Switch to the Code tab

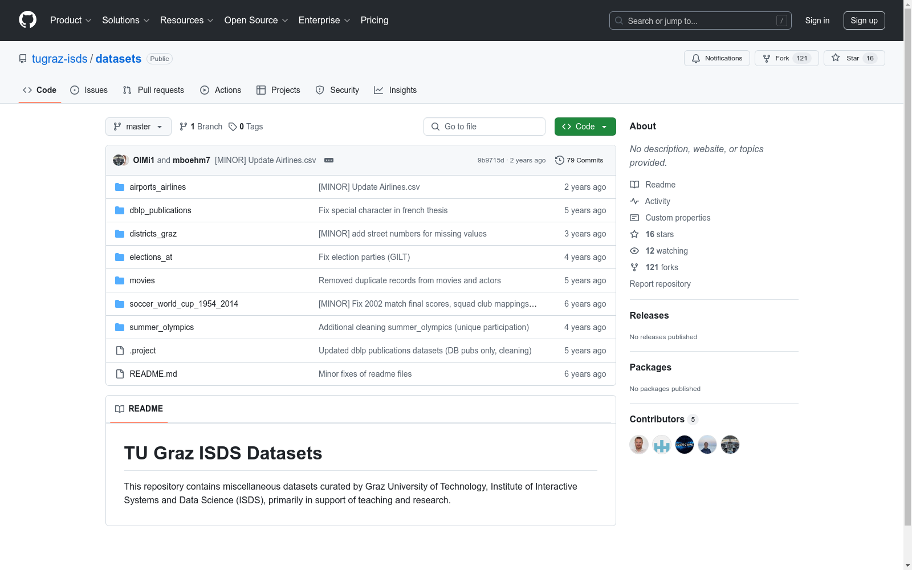coord(40,90)
